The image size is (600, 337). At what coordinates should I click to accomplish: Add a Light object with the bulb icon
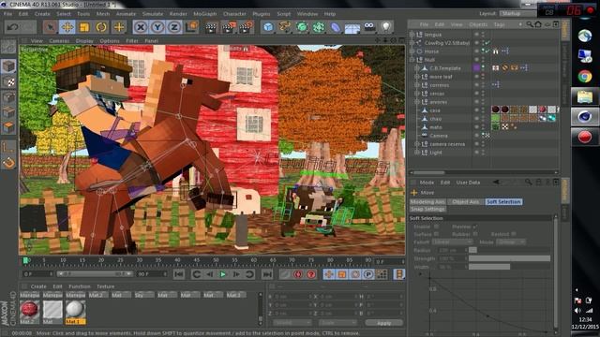[x=386, y=27]
